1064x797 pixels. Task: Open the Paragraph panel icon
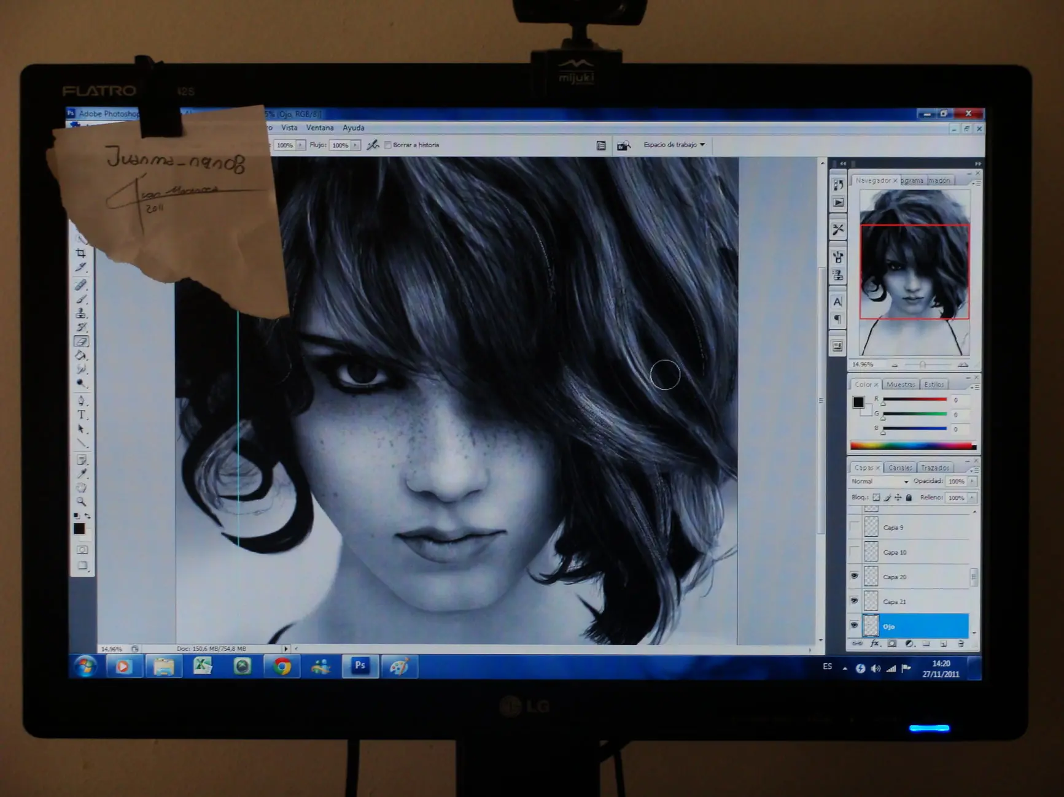click(x=837, y=319)
